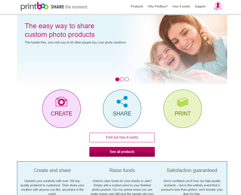Click the CREATE label text
241x195 pixels.
61,113
